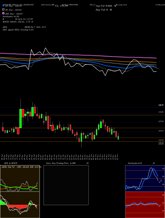Click the white 50 Day legend swatch

tap(3, 10)
